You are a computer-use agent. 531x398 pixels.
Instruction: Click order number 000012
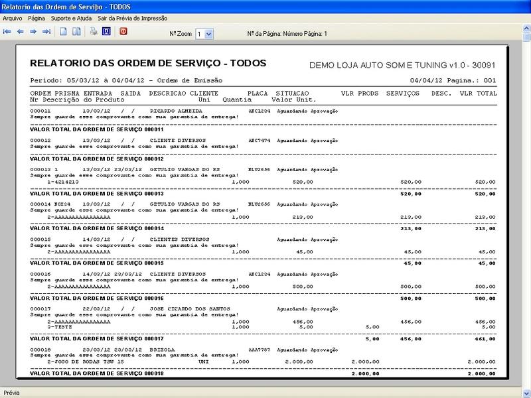coord(40,141)
